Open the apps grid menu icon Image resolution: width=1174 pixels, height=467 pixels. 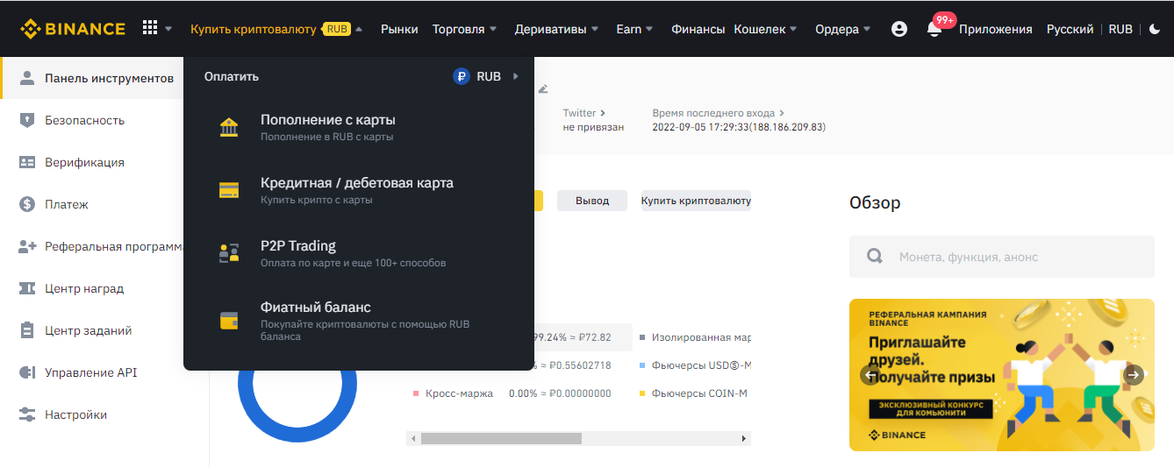pos(150,28)
